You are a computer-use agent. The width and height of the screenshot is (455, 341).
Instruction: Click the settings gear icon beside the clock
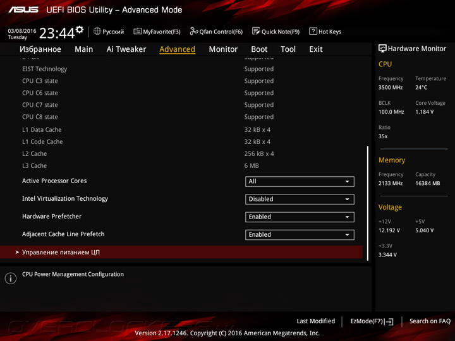(80, 30)
